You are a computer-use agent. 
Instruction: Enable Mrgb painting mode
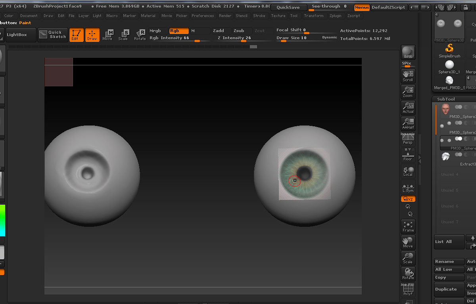tap(158, 31)
